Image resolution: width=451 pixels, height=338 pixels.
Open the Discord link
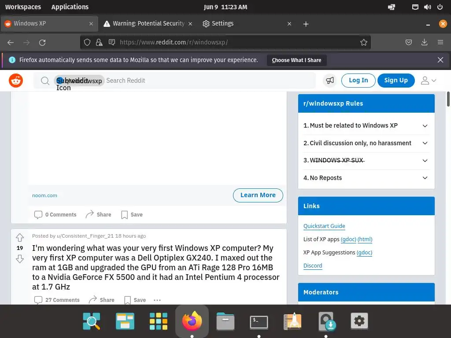tap(313, 265)
